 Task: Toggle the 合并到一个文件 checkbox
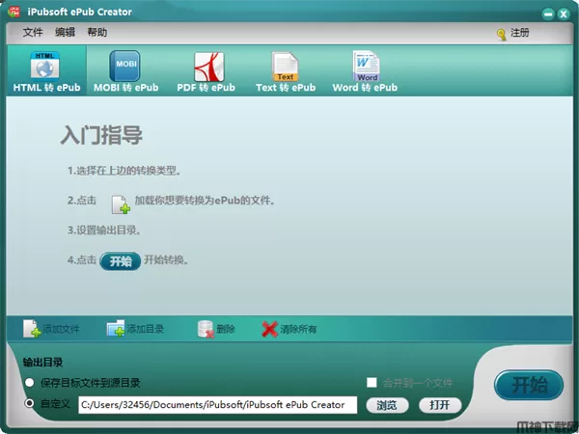point(372,383)
